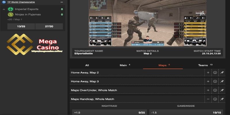230x115 pixels.
Task: Pick the 27/20 odds button
Action: 49,26
